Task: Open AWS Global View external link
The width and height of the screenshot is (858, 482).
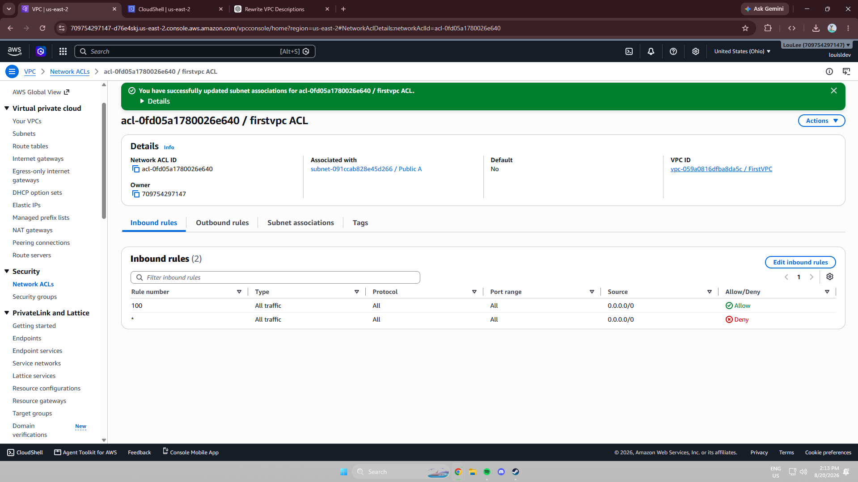Action: pos(41,92)
